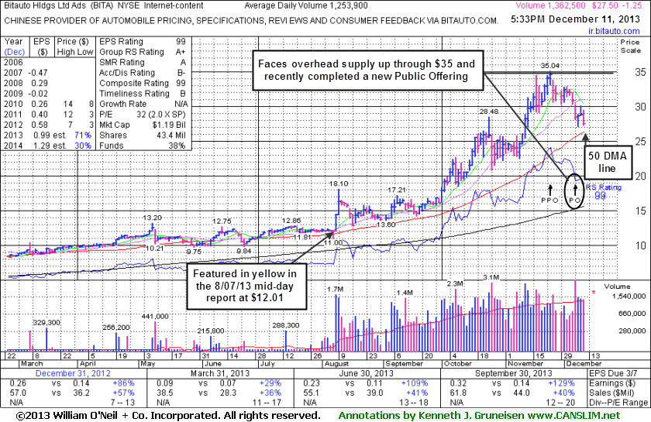This screenshot has width=651, height=422.
Task: Click the November month axis label
Action: point(525,363)
